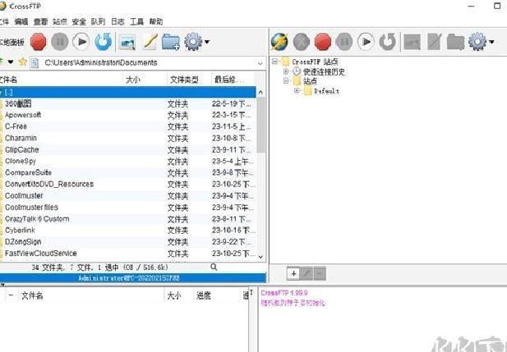Select the parent directory [..] row
Image resolution: width=507 pixels, height=352 pixels.
128,93
